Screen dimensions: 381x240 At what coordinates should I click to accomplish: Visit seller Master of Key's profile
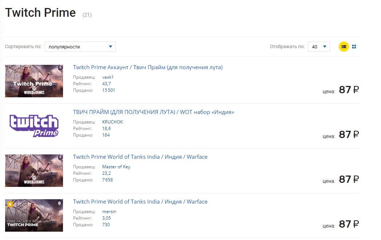click(116, 167)
